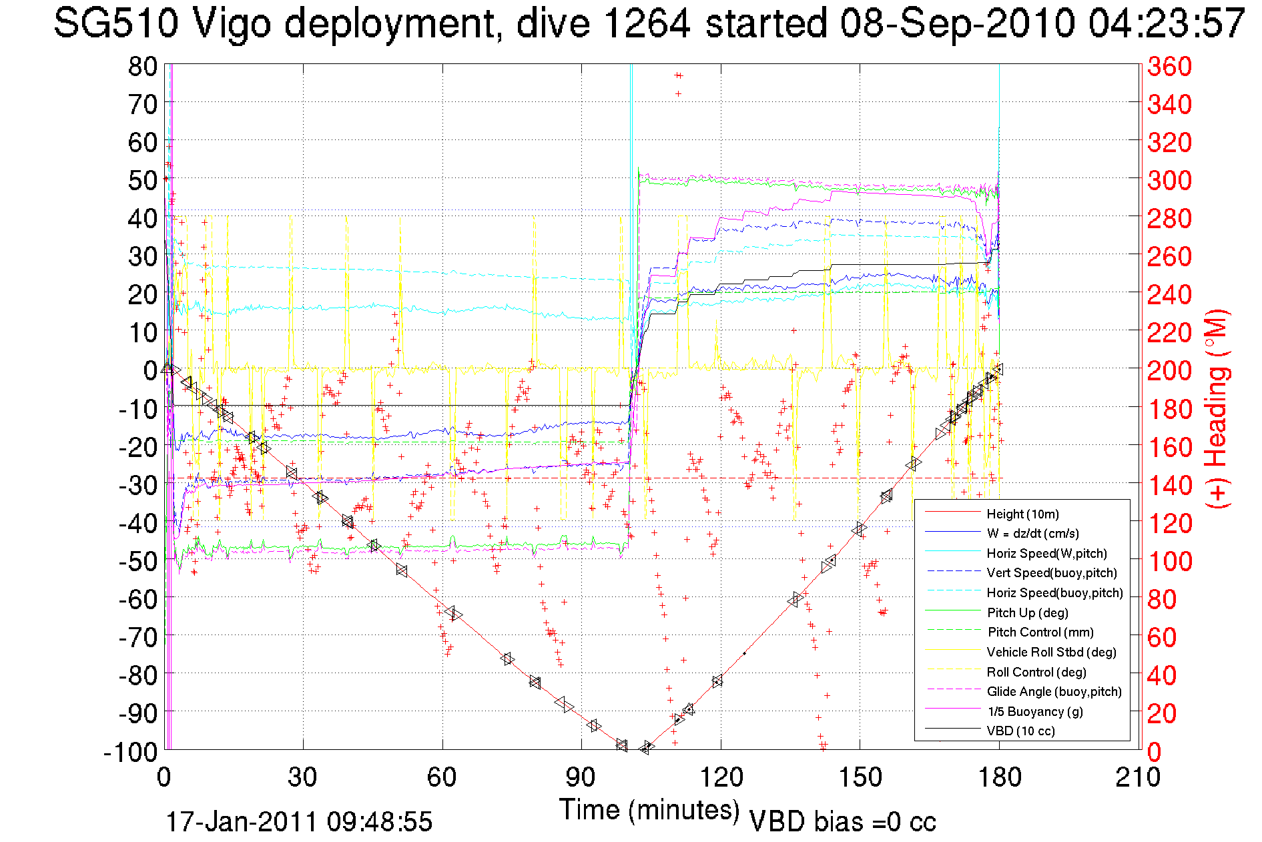Viewport: 1262px width, 842px height.
Task: Click the '17-Jan-2011 09:48:55' timestamp text
Action: click(x=299, y=821)
